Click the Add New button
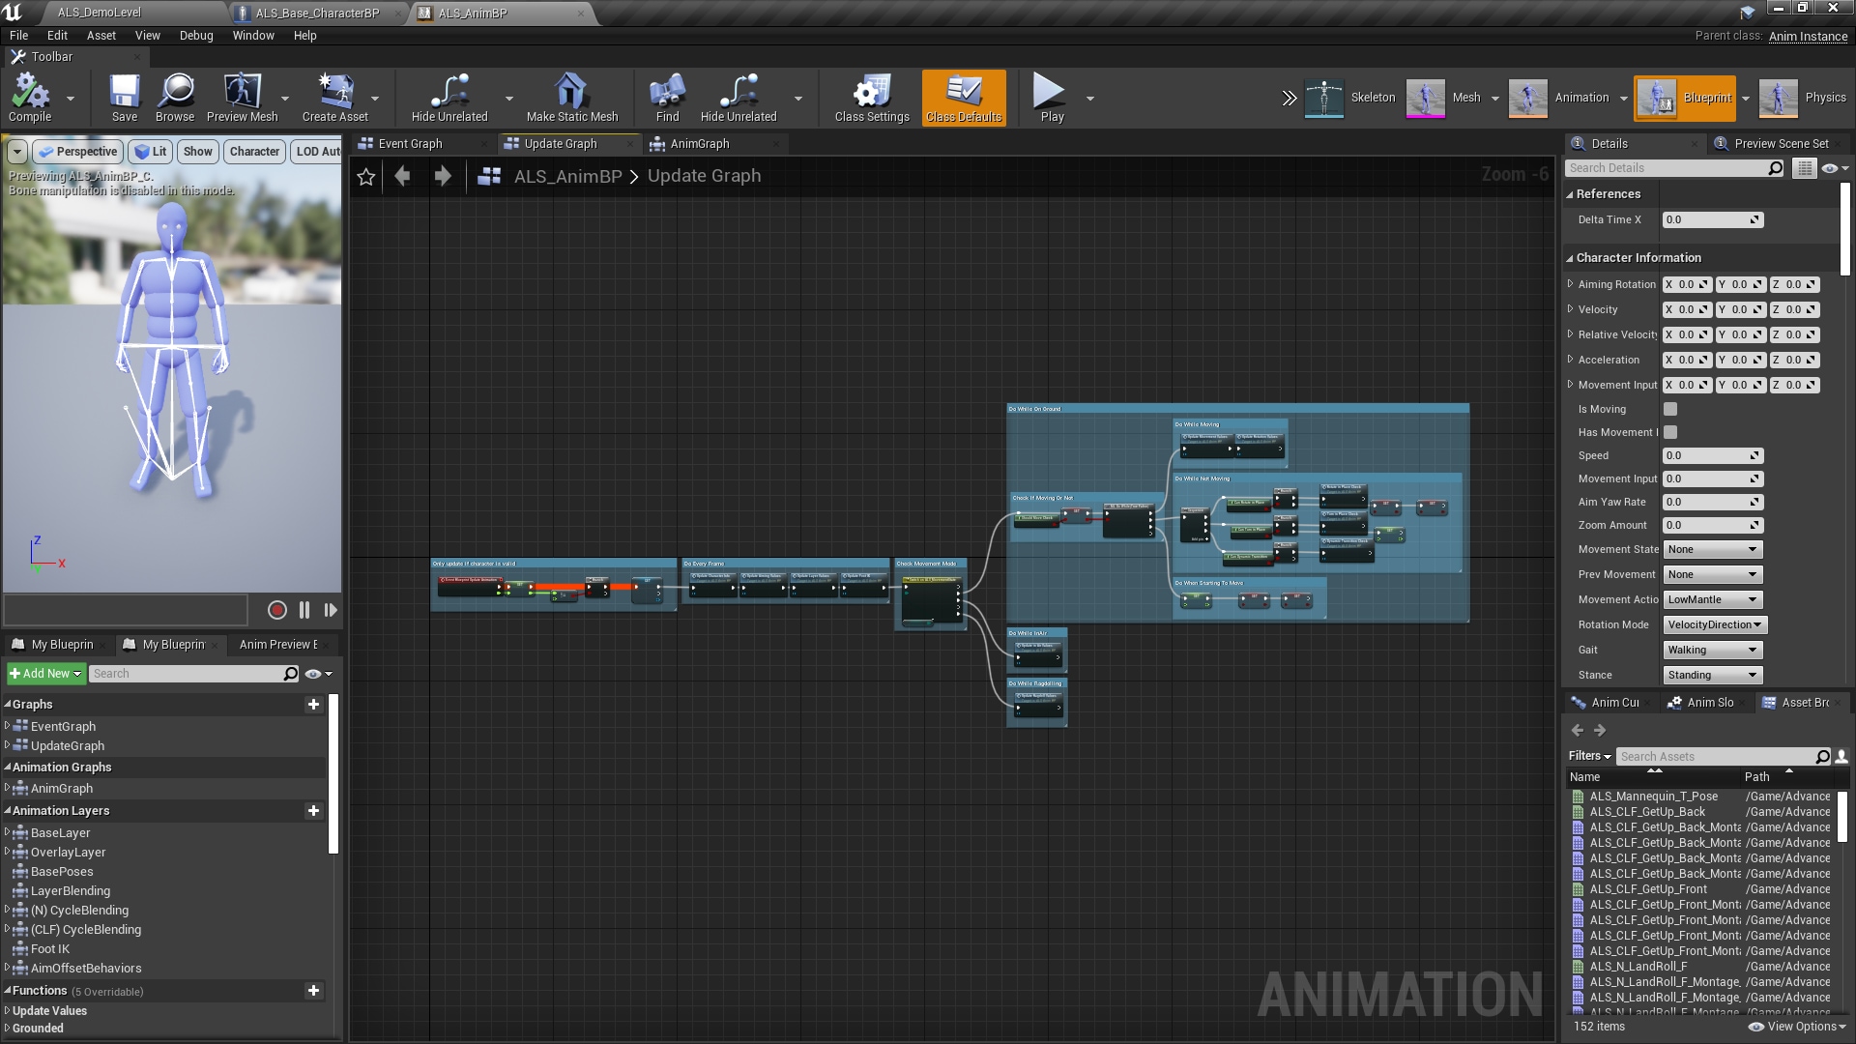 coord(45,674)
